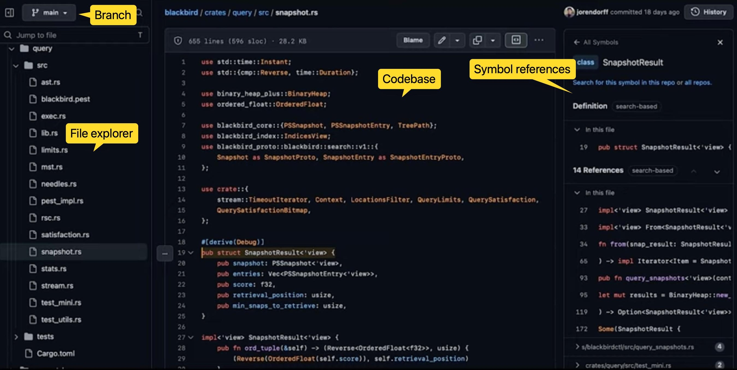The width and height of the screenshot is (737, 370).
Task: Click line 19 actions ellipsis button
Action: (165, 253)
